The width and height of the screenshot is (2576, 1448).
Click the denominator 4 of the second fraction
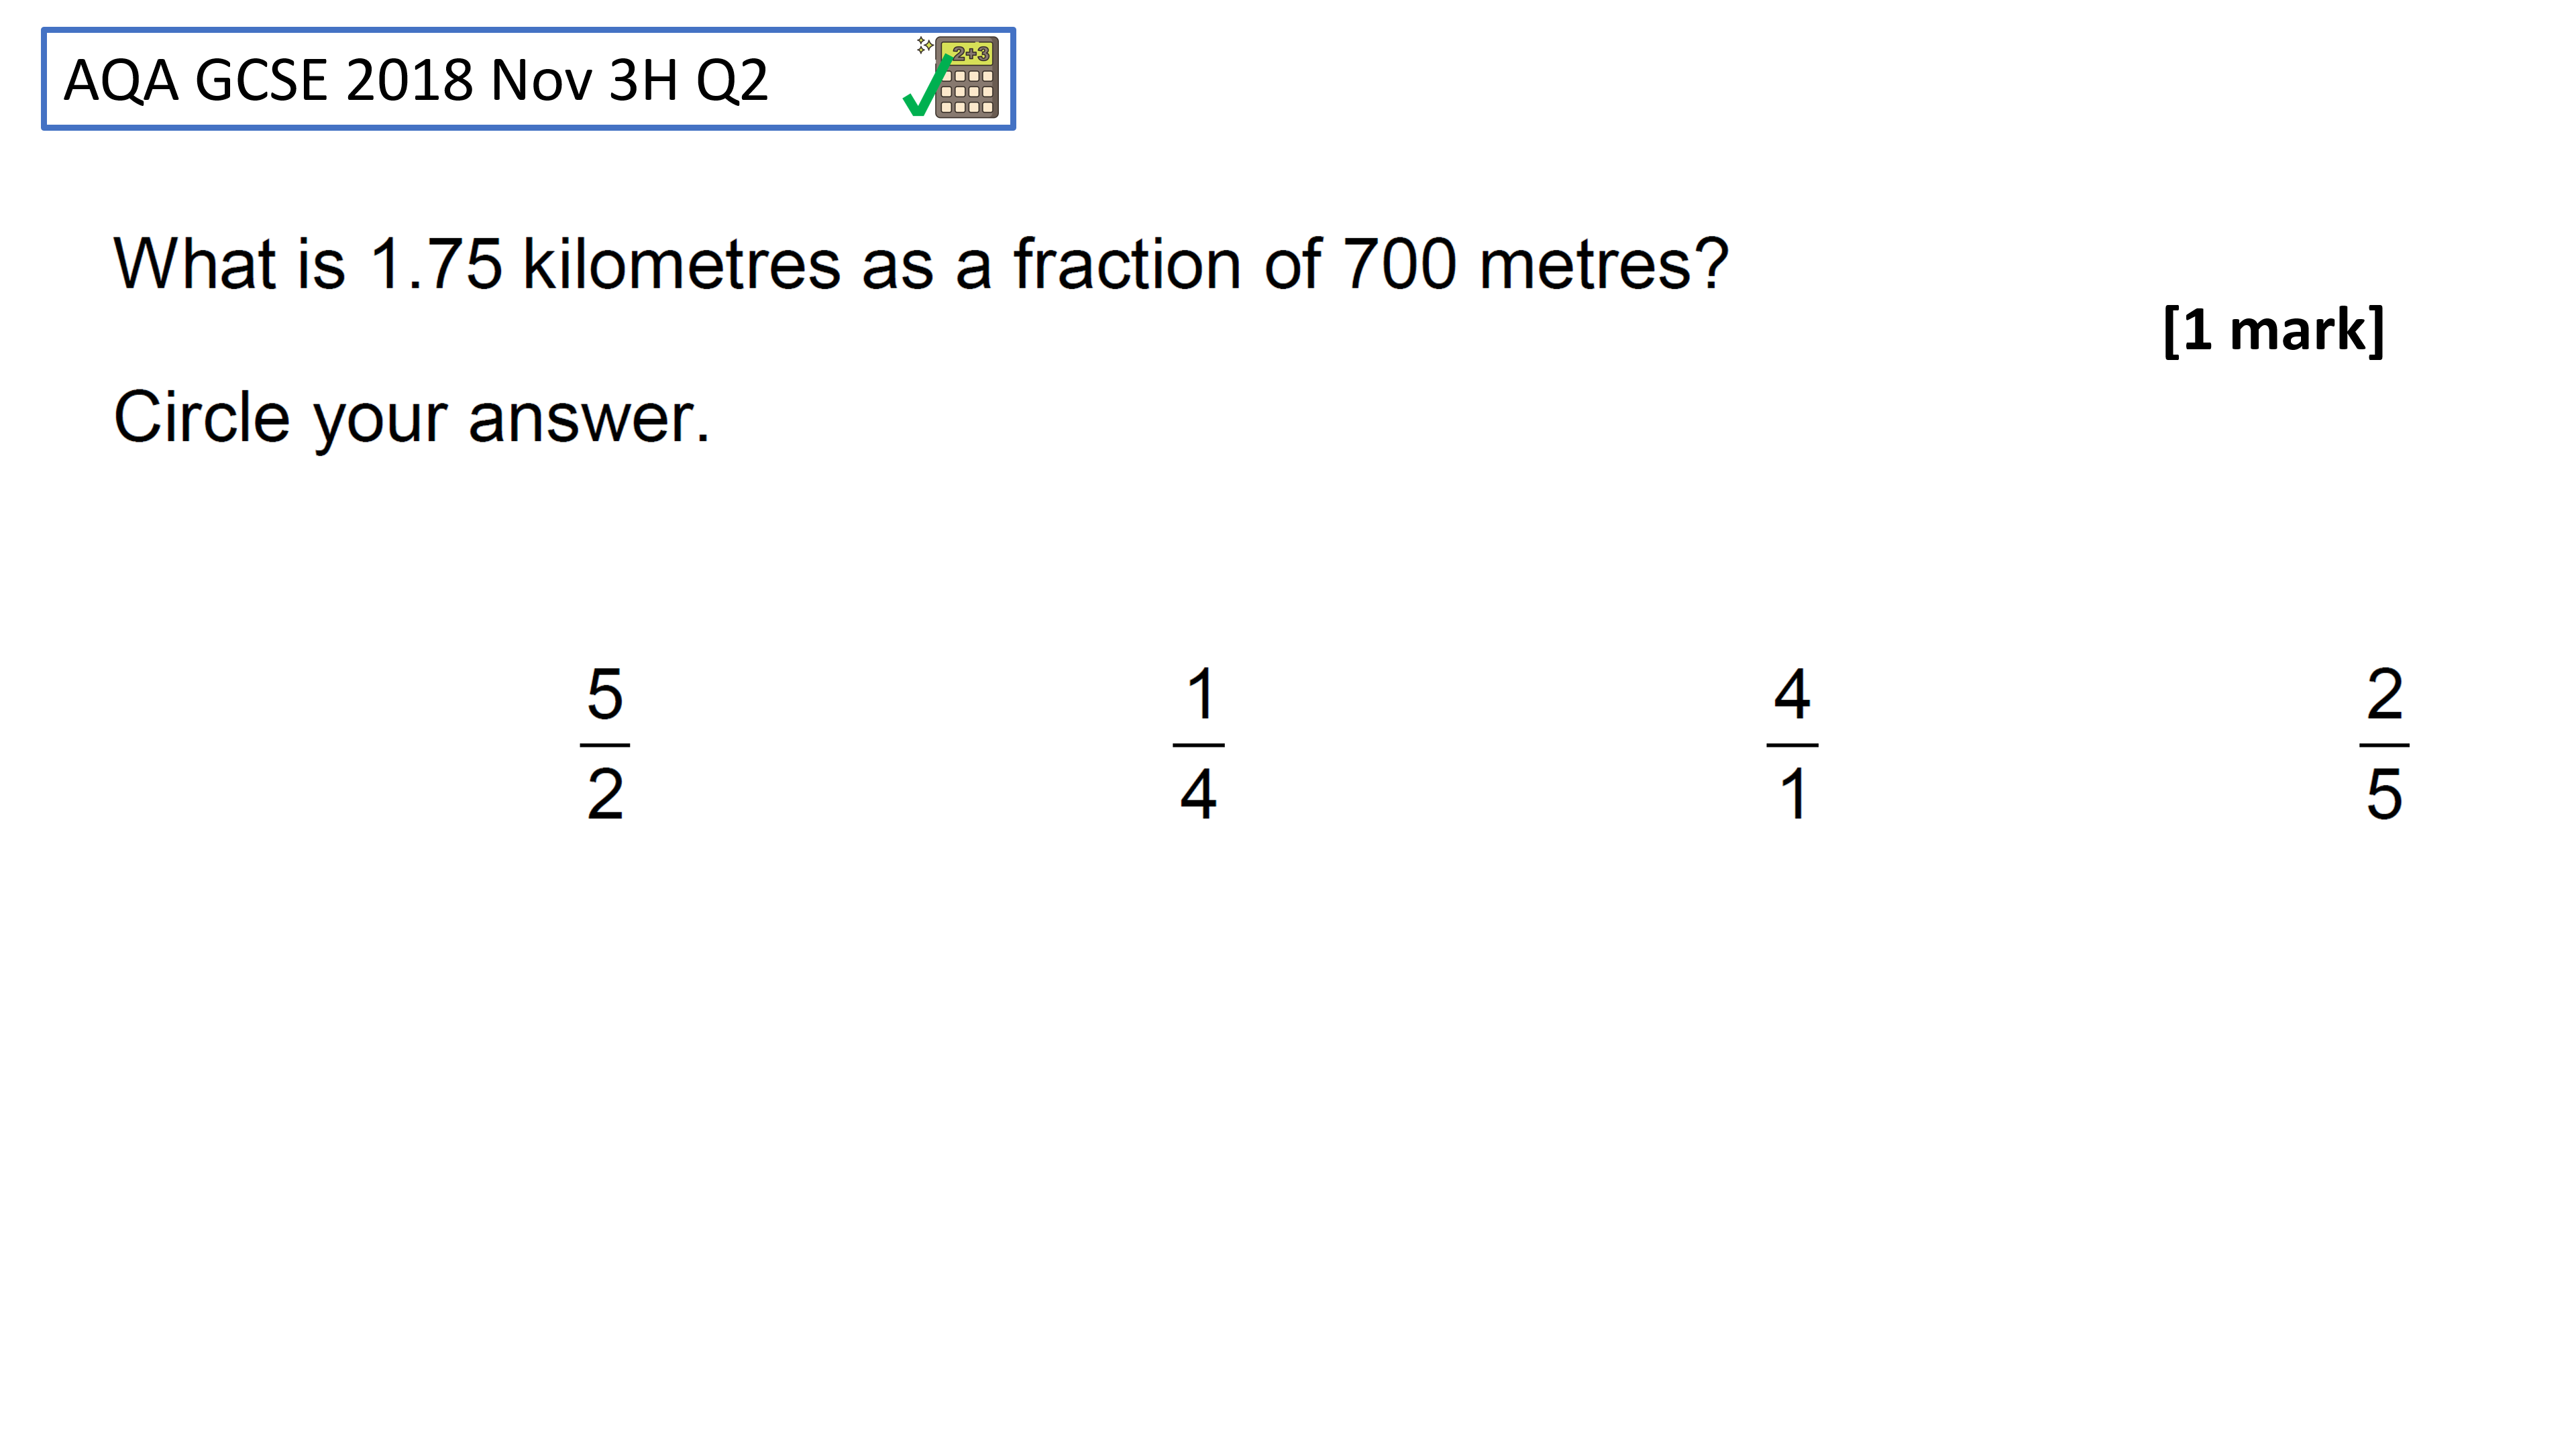pyautogui.click(x=1198, y=794)
